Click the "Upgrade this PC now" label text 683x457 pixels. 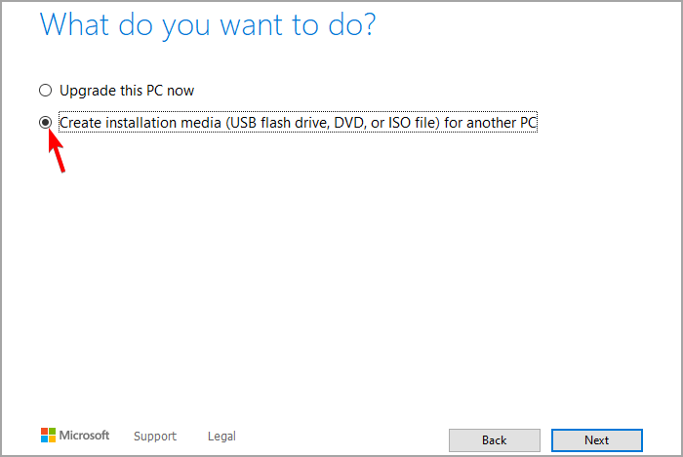coord(127,91)
